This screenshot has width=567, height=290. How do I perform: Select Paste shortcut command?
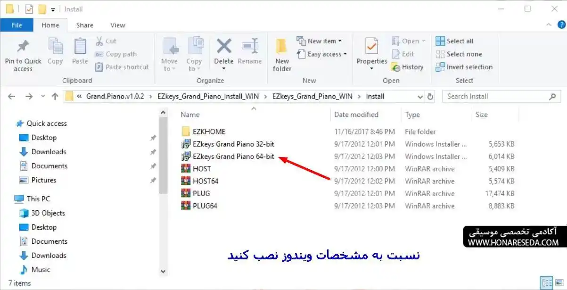pyautogui.click(x=122, y=67)
